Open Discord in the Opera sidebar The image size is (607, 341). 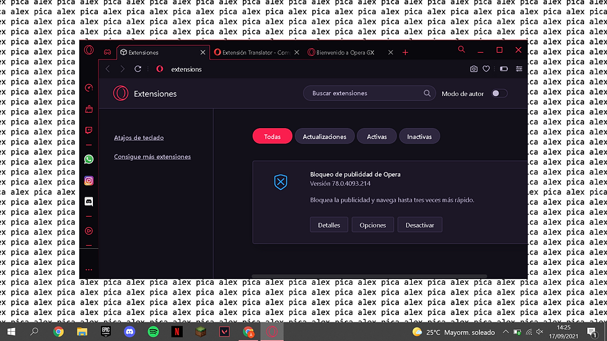click(x=89, y=201)
